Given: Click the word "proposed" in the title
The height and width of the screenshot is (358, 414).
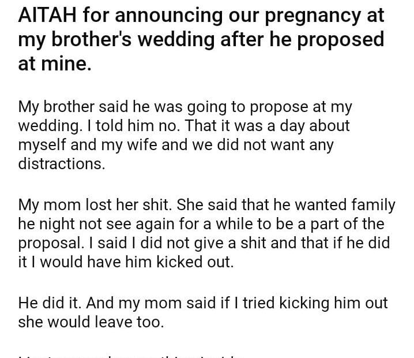Looking at the screenshot, I should click(x=344, y=40).
